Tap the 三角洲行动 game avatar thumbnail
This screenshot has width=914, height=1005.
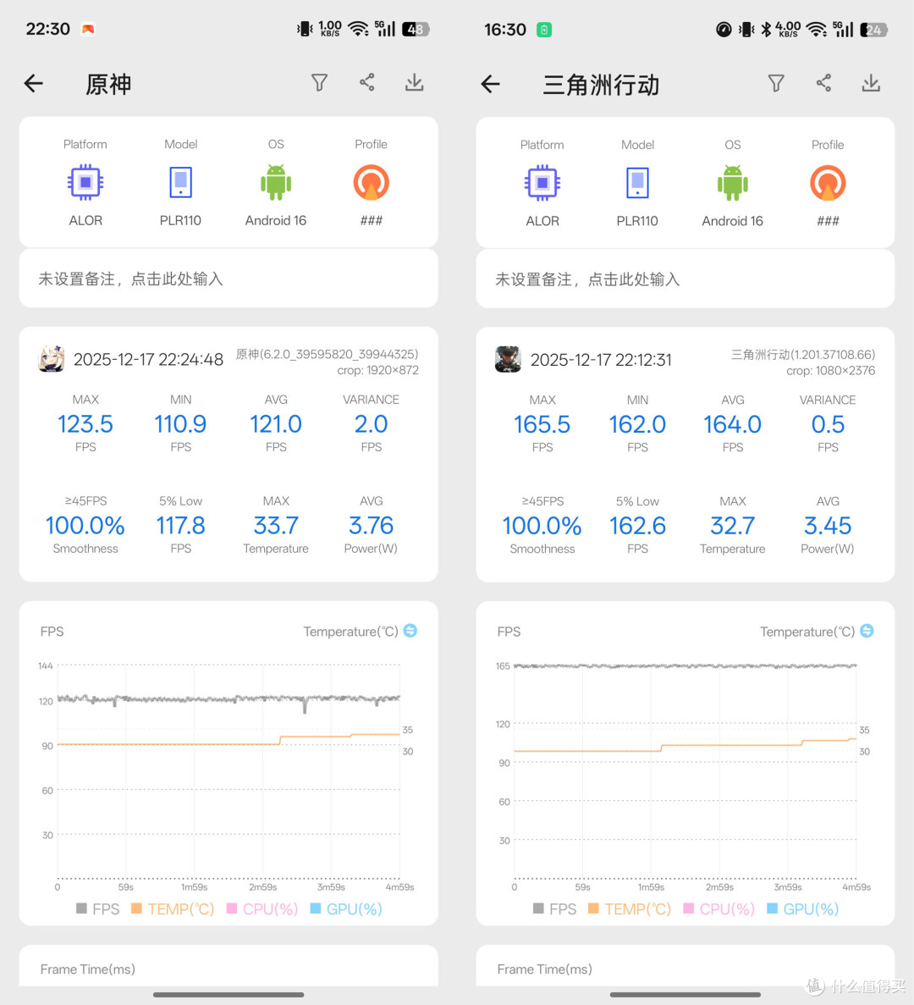(508, 360)
